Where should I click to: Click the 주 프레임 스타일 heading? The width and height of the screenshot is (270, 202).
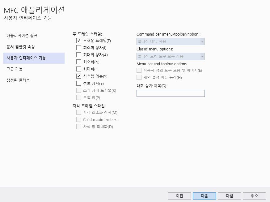pos(87,34)
